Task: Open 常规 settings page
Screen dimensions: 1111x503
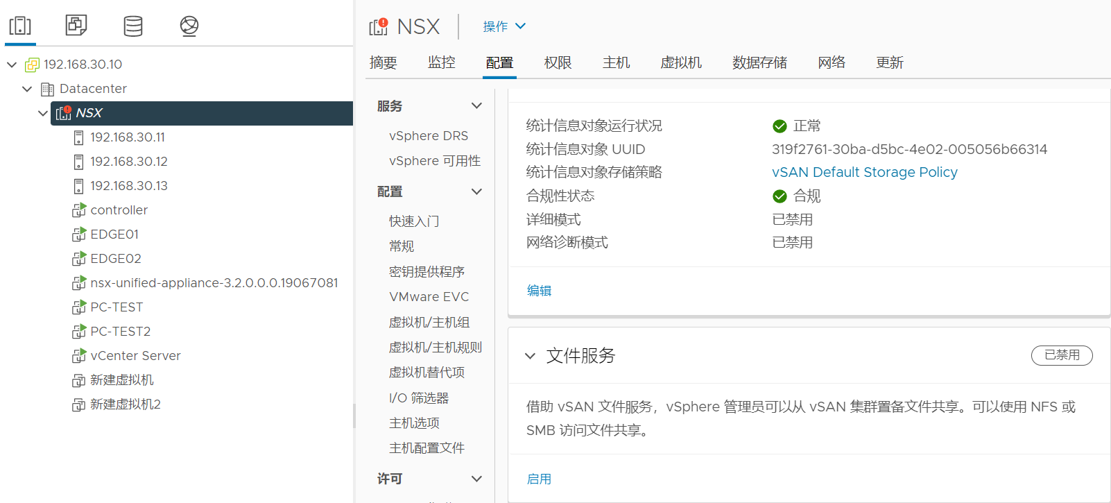Action: tap(402, 246)
